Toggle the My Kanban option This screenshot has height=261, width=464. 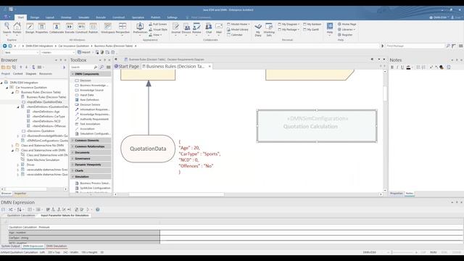click(x=312, y=24)
